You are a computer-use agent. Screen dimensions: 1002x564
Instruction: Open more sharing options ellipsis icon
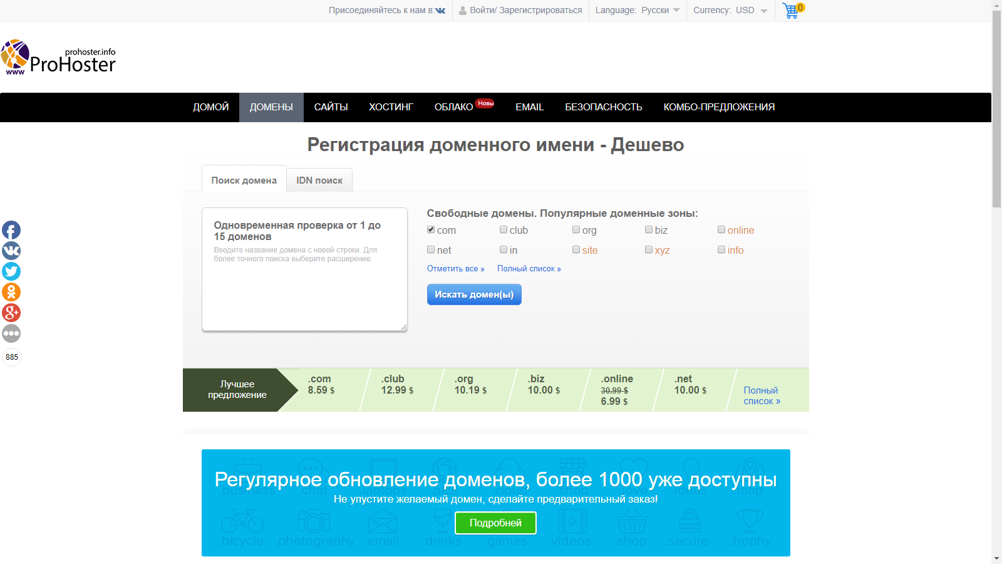11,333
